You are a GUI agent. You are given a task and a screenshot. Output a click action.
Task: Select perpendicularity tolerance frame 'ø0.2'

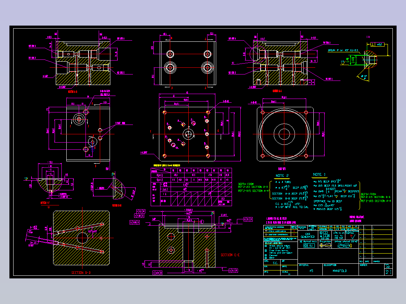378,44
